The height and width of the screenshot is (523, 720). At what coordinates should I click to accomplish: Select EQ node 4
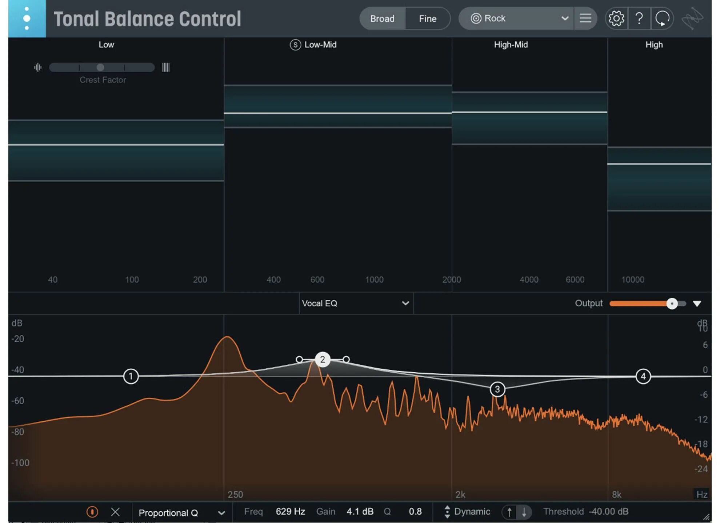pyautogui.click(x=643, y=376)
